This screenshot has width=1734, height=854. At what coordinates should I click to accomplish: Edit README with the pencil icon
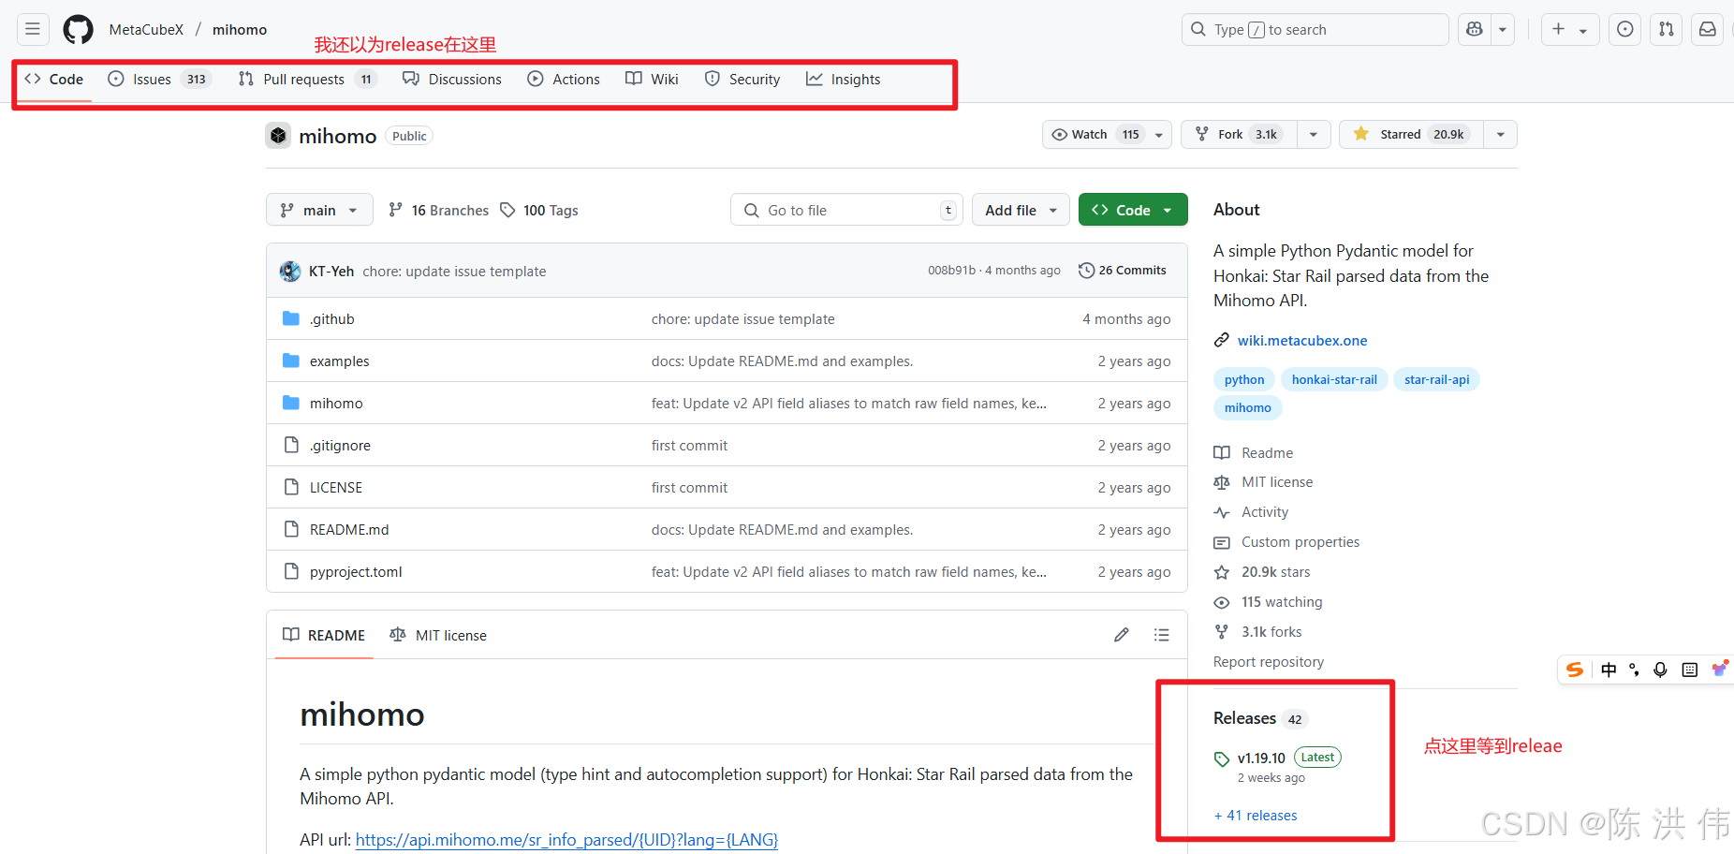click(x=1122, y=635)
